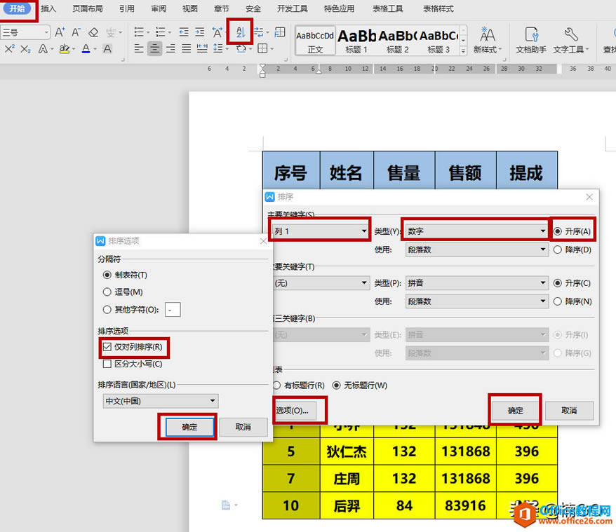Viewport: 616px width, 532px height.
Task: Click the text effects outlined A icon
Action: [x=43, y=48]
